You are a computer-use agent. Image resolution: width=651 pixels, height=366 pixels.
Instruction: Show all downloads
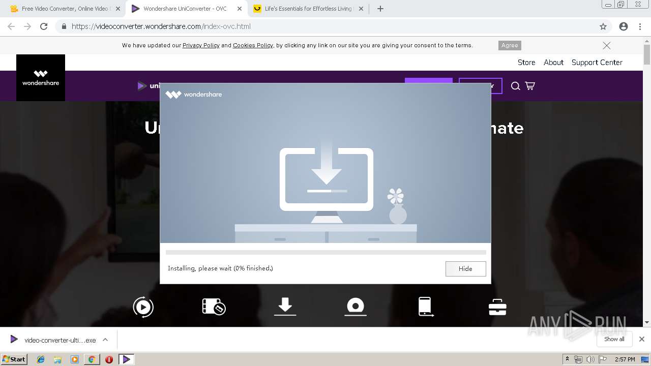pyautogui.click(x=614, y=339)
